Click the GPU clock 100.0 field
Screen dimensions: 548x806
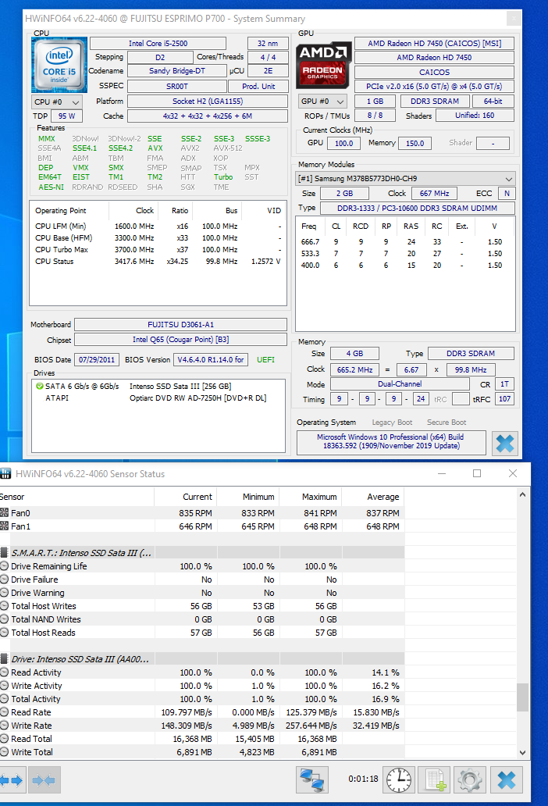(x=344, y=144)
